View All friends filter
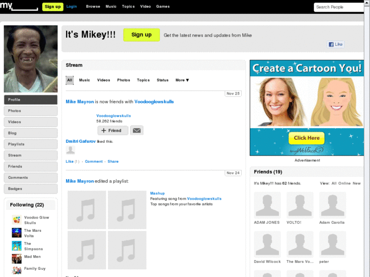Screen dimensions: 370x277 click(334, 183)
